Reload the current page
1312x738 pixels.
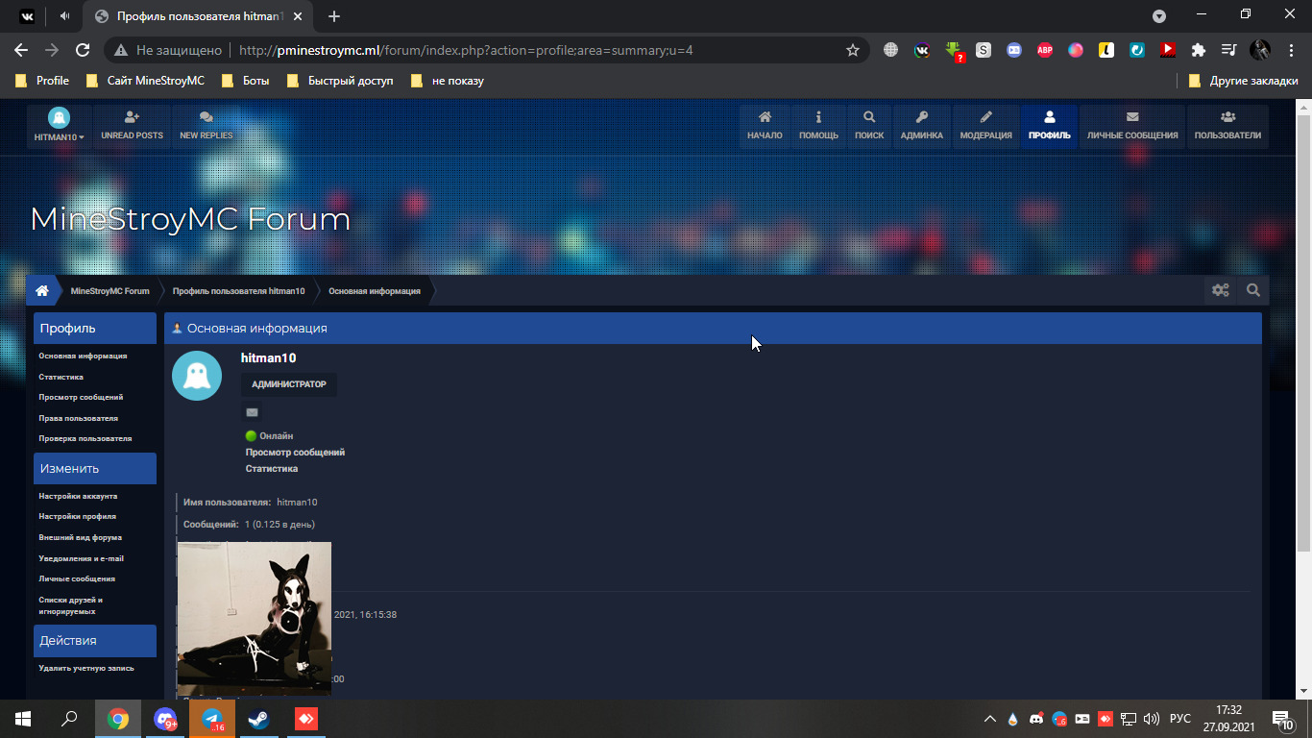tap(83, 50)
